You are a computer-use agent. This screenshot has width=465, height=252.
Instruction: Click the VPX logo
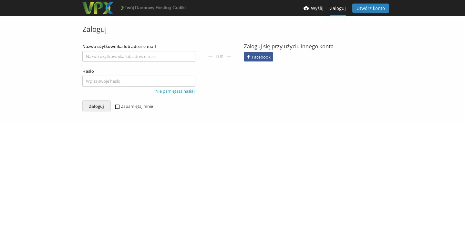point(98,8)
